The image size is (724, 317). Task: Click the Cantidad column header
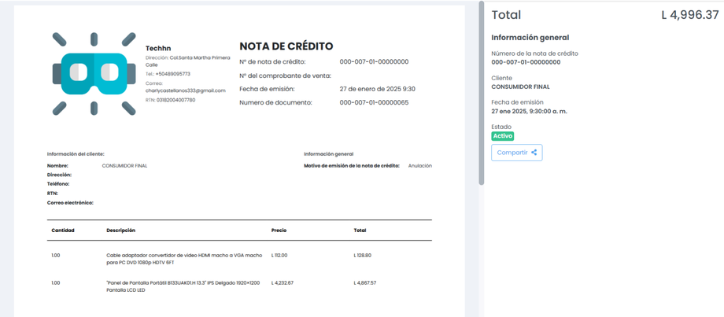[x=63, y=230]
